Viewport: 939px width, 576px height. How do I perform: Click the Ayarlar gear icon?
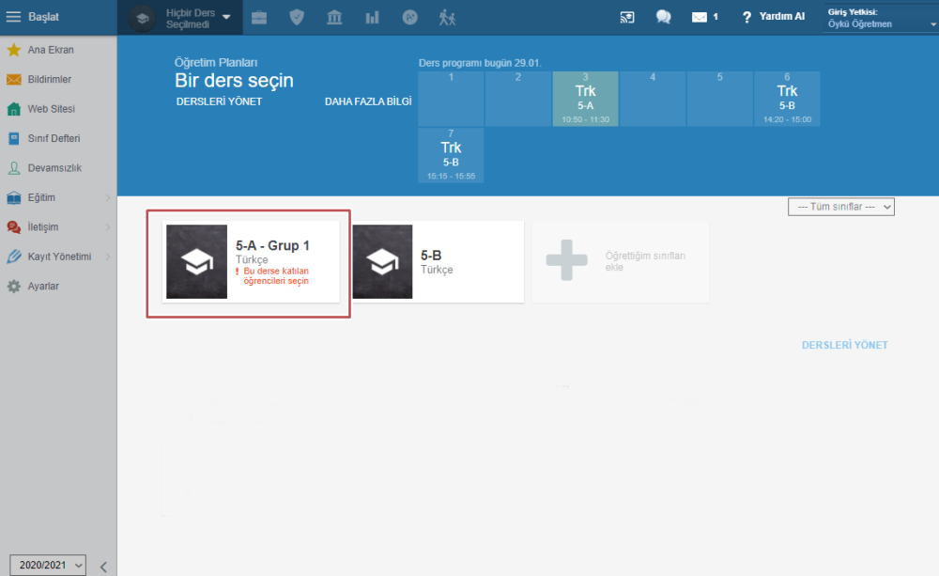[x=14, y=286]
